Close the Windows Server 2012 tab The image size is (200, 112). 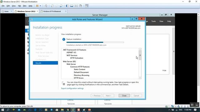(x=37, y=11)
